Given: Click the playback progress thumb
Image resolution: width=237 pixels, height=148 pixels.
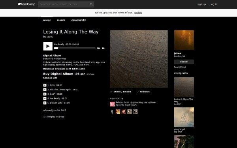Looking at the screenshot, I should tap(56, 48).
